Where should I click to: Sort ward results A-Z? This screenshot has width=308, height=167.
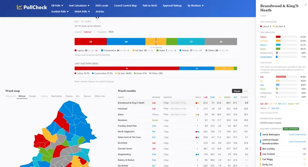246,91
